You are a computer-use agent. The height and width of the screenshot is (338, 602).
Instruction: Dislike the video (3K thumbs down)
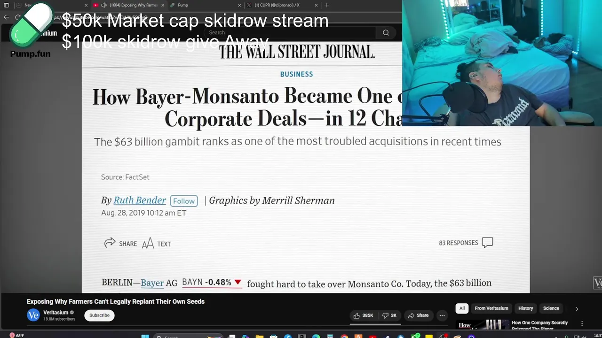(x=389, y=315)
